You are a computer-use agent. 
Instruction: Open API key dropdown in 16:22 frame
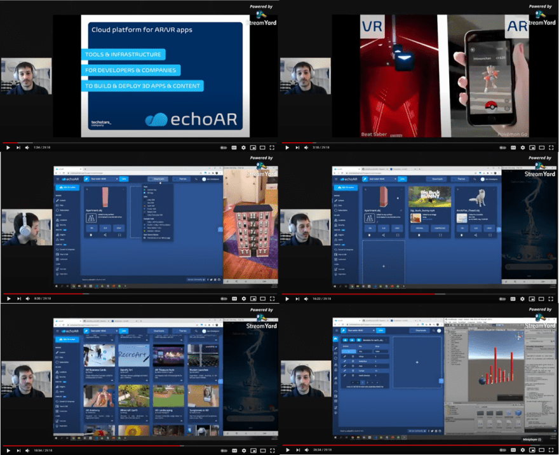click(382, 179)
